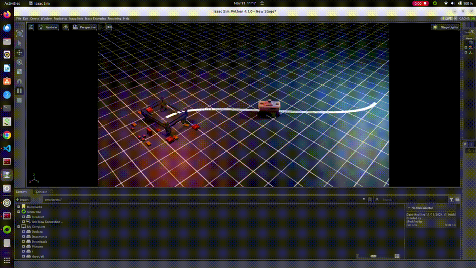Image resolution: width=476 pixels, height=268 pixels.
Task: Activate the Move tool
Action: (19, 53)
